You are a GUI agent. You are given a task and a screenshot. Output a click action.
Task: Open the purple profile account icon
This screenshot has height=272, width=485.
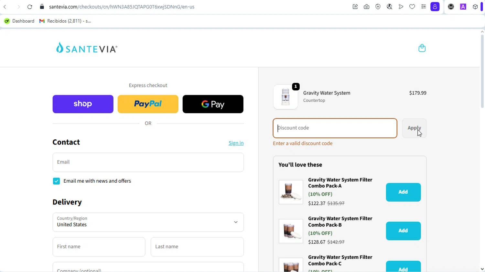[435, 7]
